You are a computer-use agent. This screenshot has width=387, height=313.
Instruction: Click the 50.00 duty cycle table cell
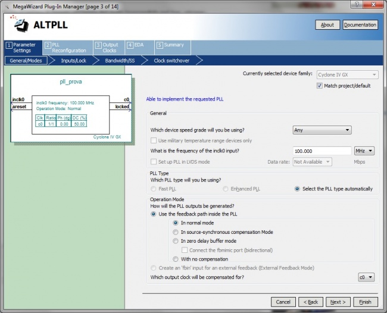pos(79,124)
